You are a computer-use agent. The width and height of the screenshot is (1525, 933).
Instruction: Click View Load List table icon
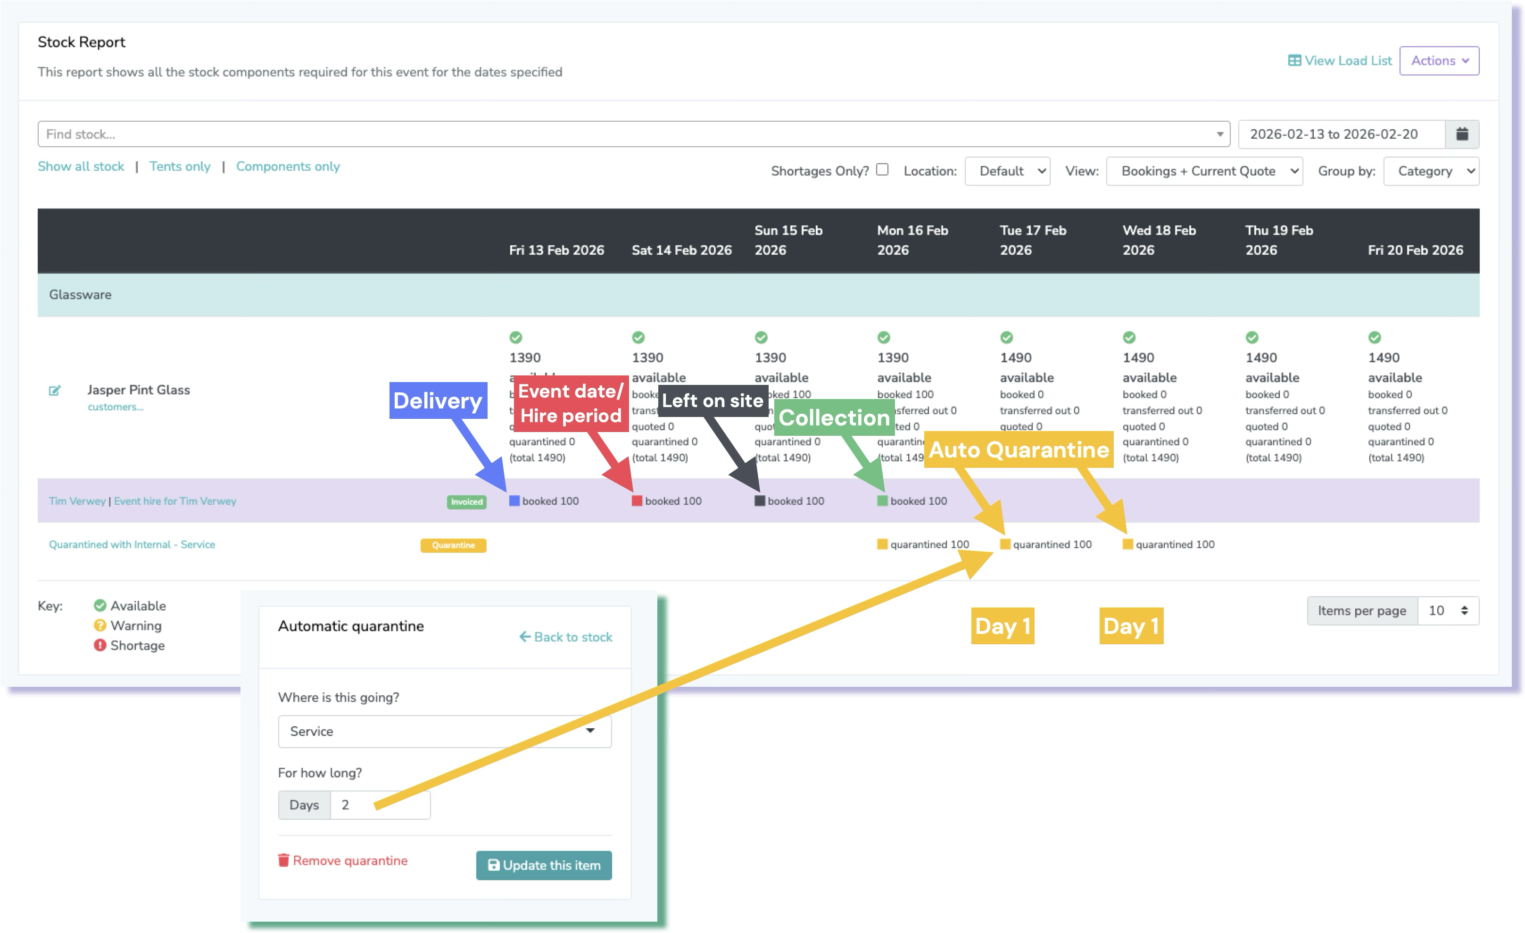[1294, 61]
